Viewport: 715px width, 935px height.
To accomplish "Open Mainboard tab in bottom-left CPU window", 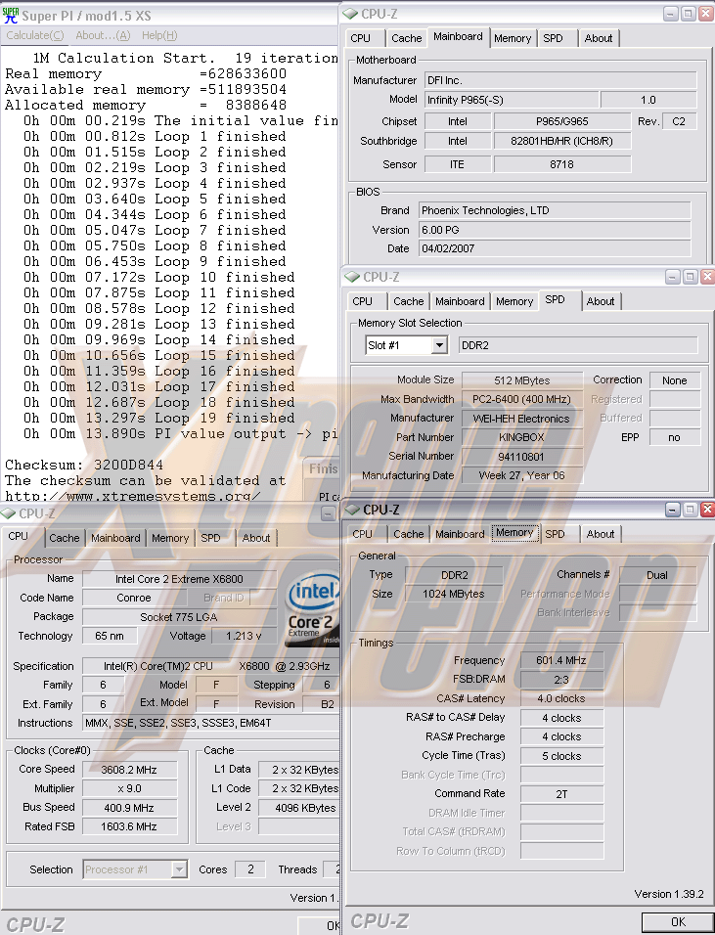I will pyautogui.click(x=115, y=538).
